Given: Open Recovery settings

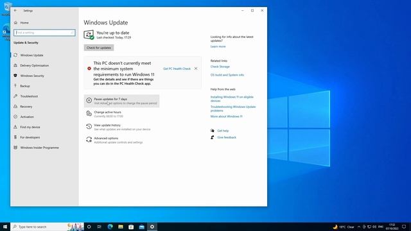Looking at the screenshot, I should pos(26,107).
